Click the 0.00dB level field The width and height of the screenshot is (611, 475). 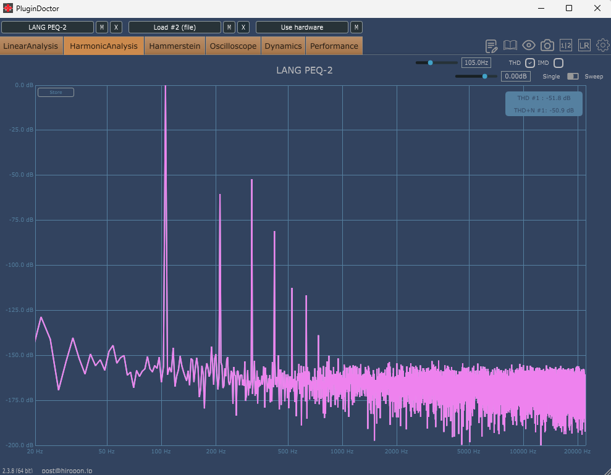(515, 77)
